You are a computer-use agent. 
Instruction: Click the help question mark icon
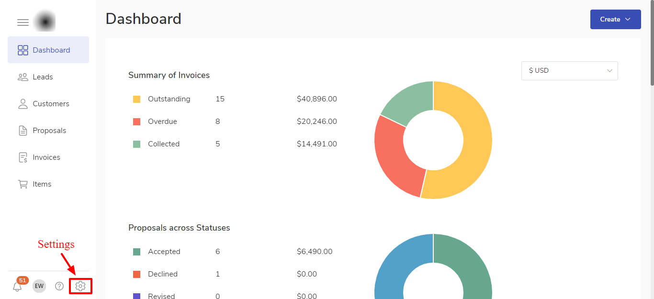point(59,286)
